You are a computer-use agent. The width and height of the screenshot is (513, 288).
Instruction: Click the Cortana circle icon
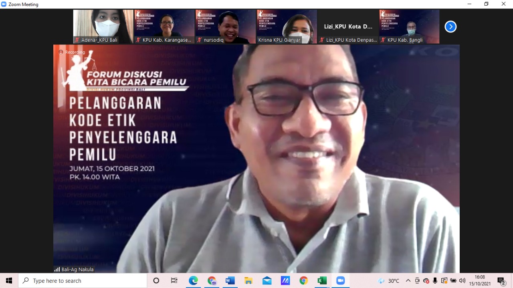click(156, 281)
